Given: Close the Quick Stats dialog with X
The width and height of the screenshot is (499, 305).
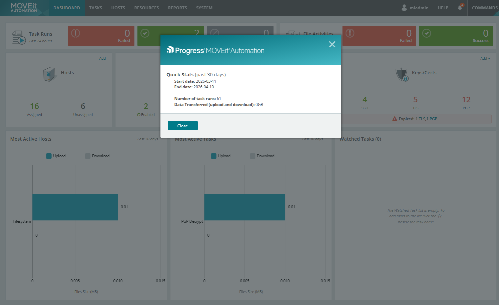Looking at the screenshot, I should point(332,44).
